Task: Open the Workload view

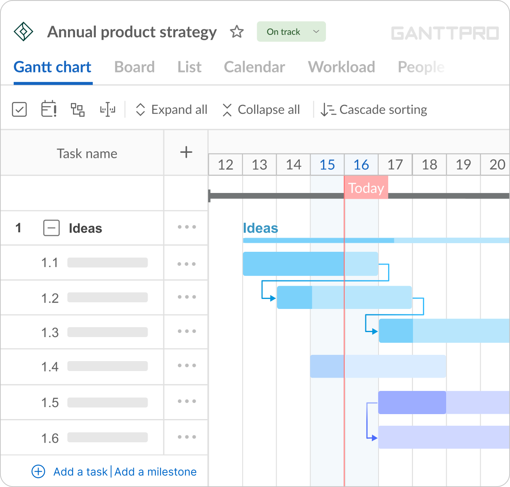Action: tap(341, 67)
